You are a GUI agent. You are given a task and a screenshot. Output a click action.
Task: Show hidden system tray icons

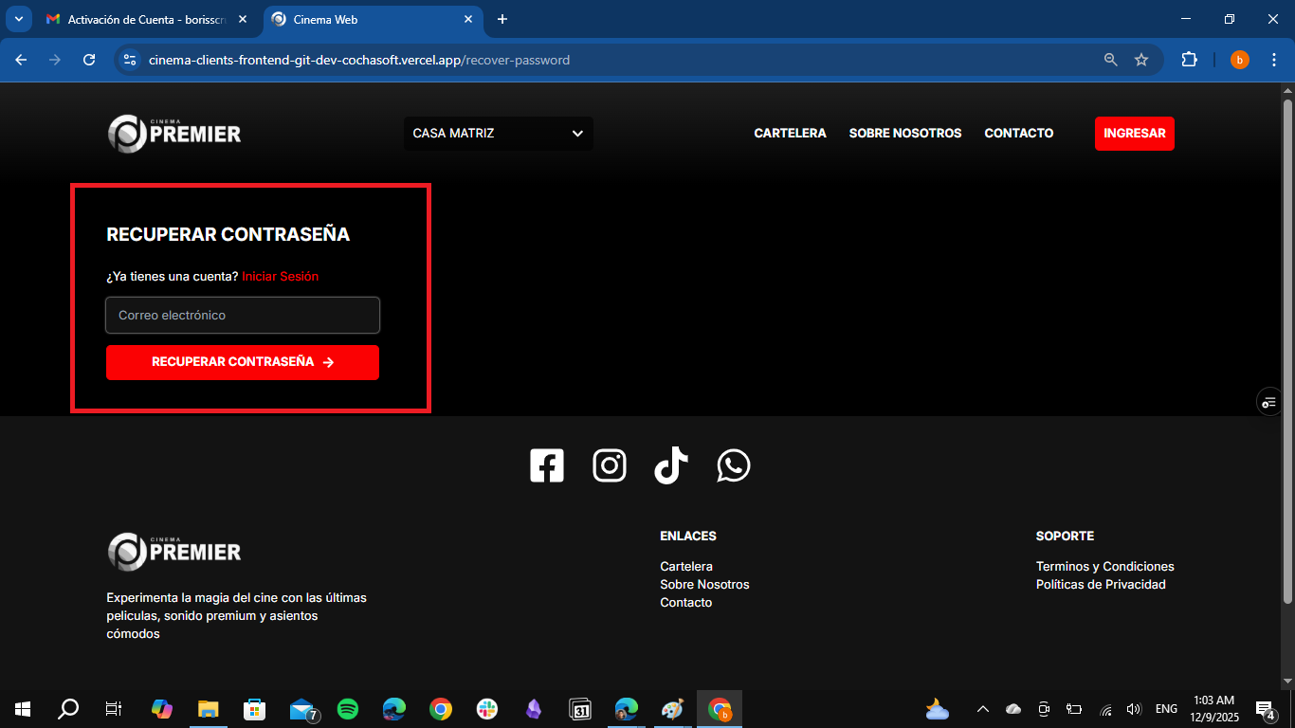coord(983,709)
